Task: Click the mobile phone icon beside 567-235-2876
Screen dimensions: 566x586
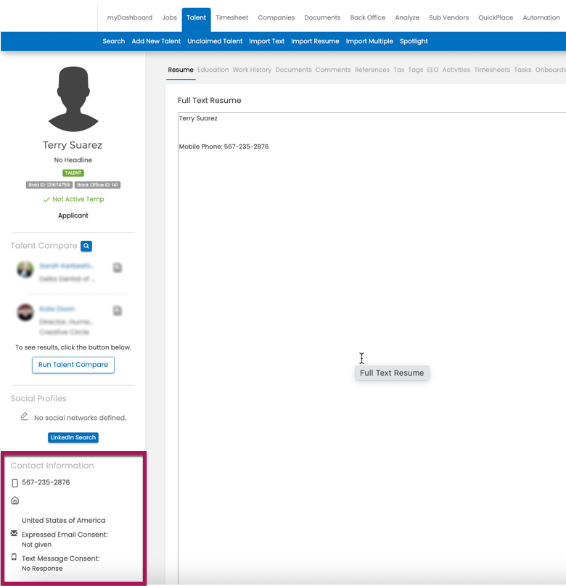Action: [x=15, y=483]
